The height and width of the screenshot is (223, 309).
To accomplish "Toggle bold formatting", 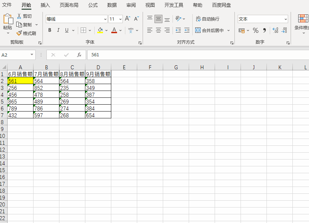I will [x=50, y=30].
